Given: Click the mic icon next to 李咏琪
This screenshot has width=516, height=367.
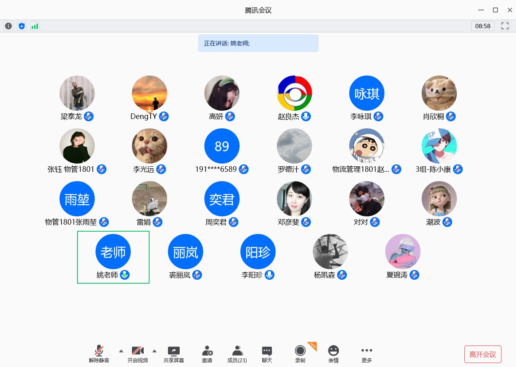Looking at the screenshot, I should [379, 116].
